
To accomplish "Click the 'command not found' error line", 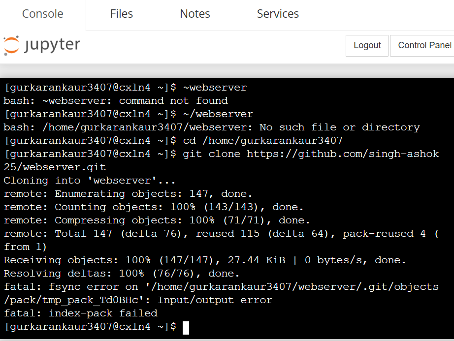I will coord(116,101).
